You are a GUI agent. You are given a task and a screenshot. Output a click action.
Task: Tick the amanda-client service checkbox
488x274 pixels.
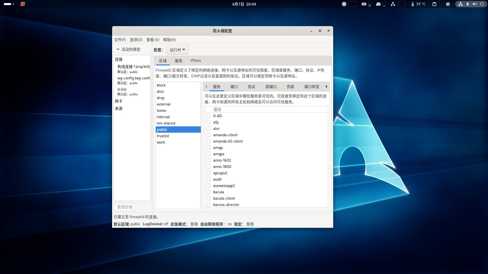208,135
